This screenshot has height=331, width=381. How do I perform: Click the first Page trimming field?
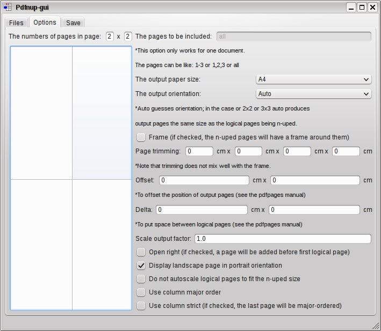[199, 151]
